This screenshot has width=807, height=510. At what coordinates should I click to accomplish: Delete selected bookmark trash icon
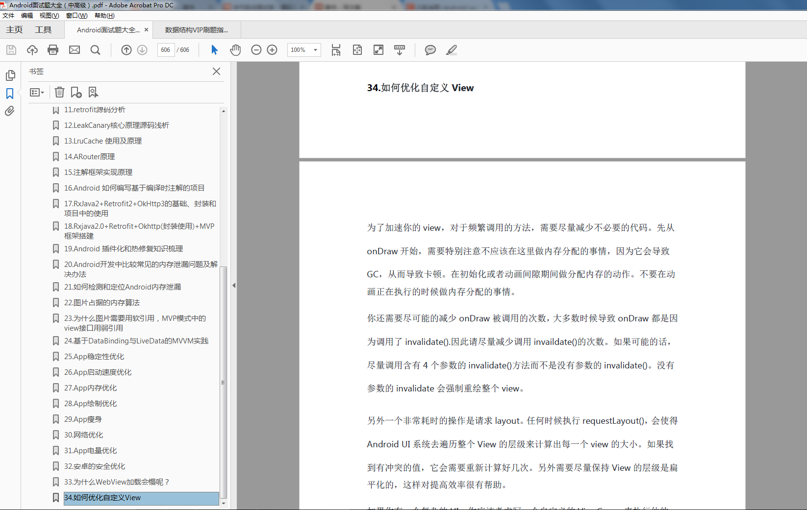59,92
